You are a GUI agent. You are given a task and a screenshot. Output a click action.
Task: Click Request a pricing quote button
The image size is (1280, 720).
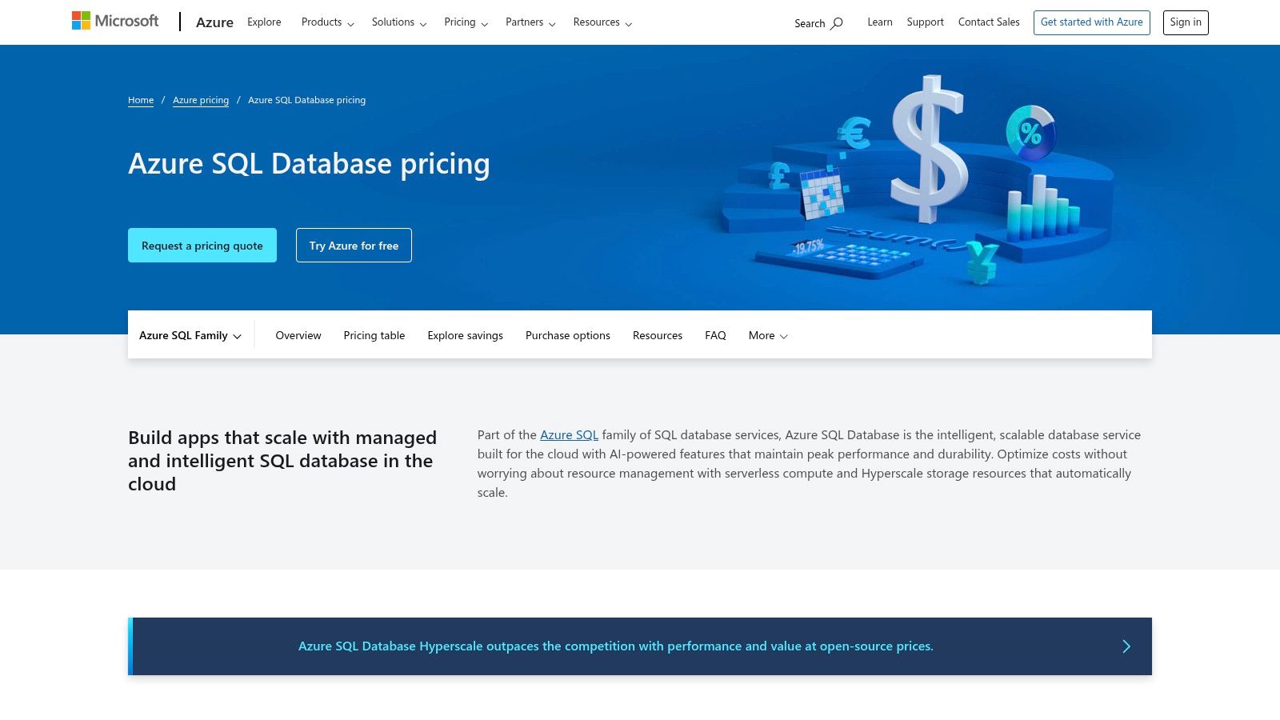pos(202,246)
